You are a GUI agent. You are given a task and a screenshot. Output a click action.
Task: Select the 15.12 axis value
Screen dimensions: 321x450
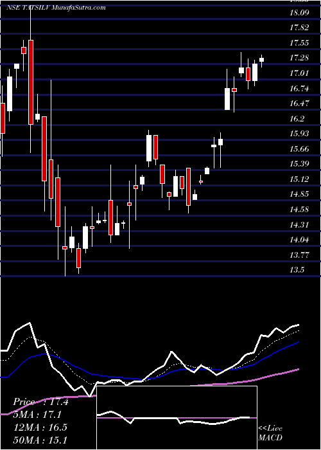299,179
